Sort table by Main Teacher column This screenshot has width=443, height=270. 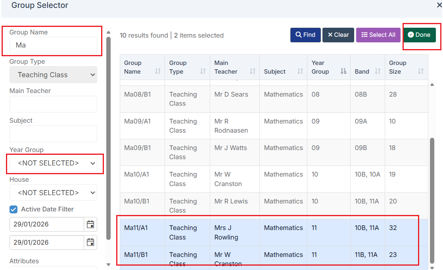click(253, 71)
